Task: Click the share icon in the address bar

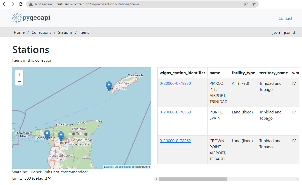Action: pyautogui.click(x=246, y=4)
